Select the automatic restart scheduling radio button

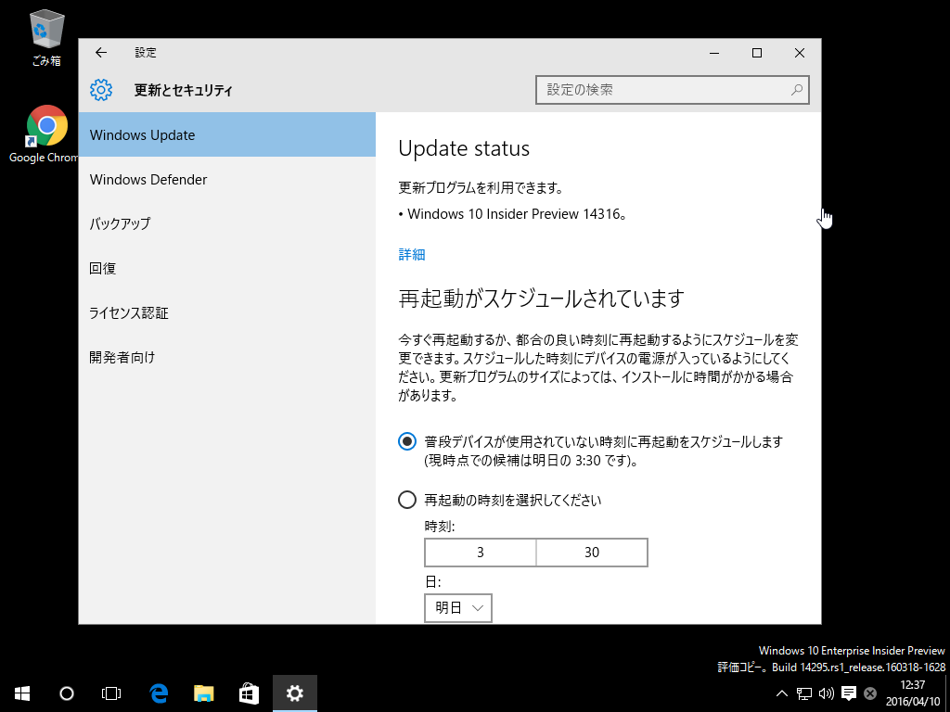407,441
